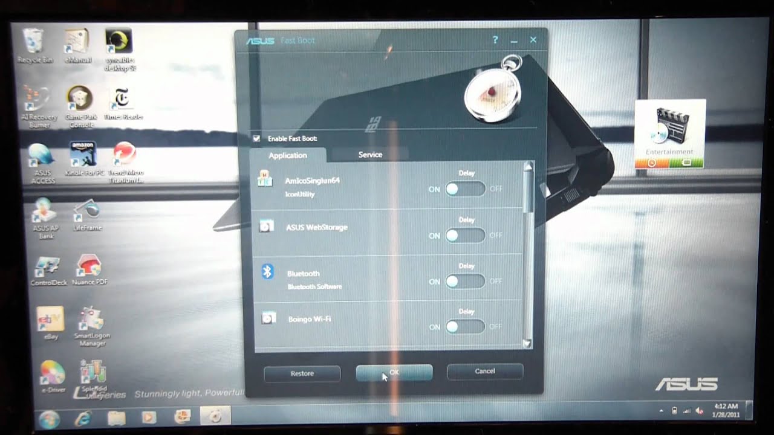The width and height of the screenshot is (774, 435).
Task: Click the Boingo Wi-Fi list icon
Action: (x=269, y=317)
